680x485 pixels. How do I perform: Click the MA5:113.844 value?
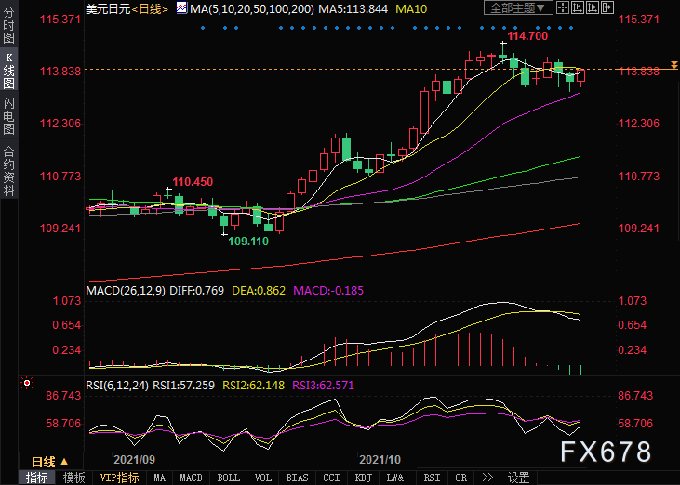353,8
